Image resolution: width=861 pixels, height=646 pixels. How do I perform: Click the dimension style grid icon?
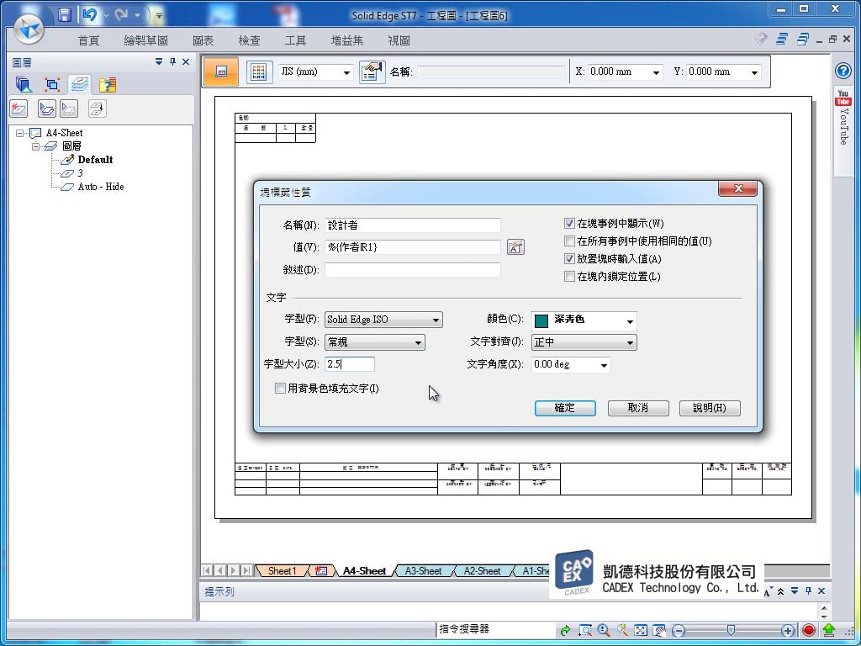259,72
